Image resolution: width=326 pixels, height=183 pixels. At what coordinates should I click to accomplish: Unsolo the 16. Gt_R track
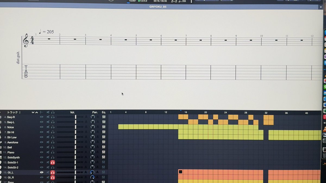[x=53, y=178]
